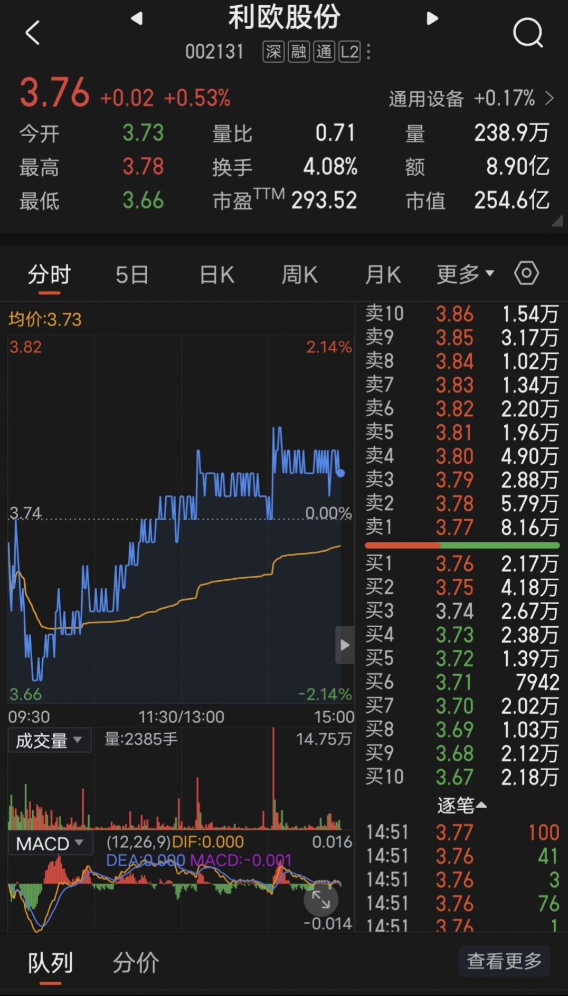
Task: Tap the blue latest-price dot on chart
Action: (x=340, y=473)
